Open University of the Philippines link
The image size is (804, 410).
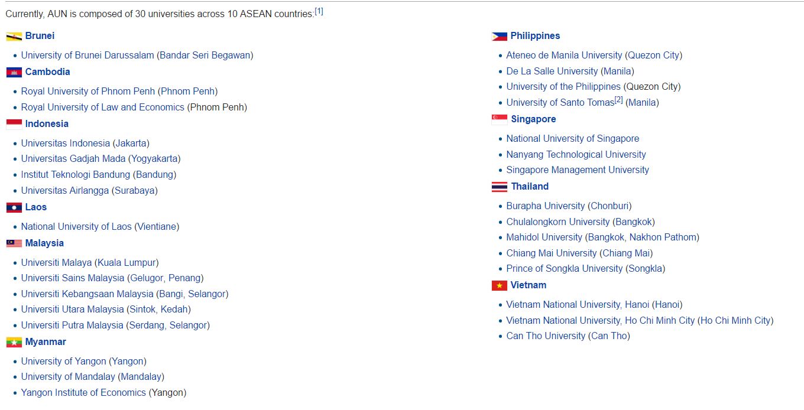click(x=563, y=87)
